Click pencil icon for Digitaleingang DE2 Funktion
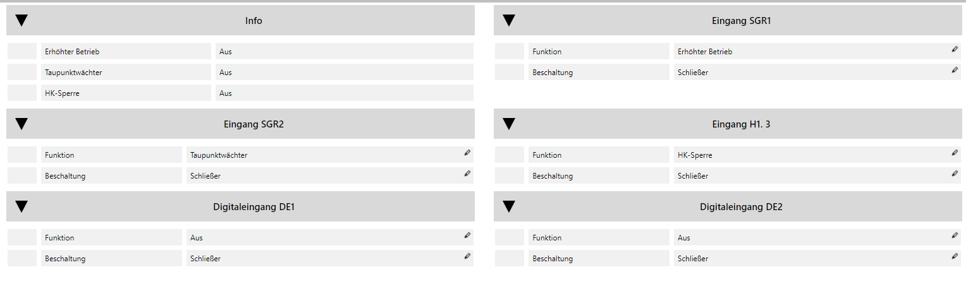This screenshot has width=966, height=289. (955, 235)
